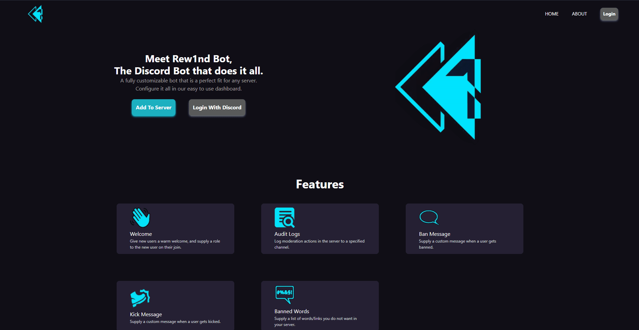Select the Banned Words feature title
639x330 pixels.
point(292,311)
